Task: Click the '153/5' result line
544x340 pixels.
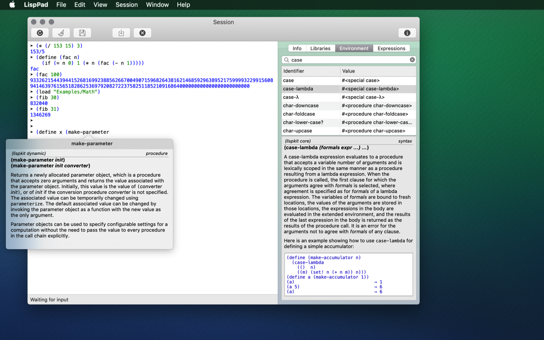Action: pyautogui.click(x=37, y=52)
